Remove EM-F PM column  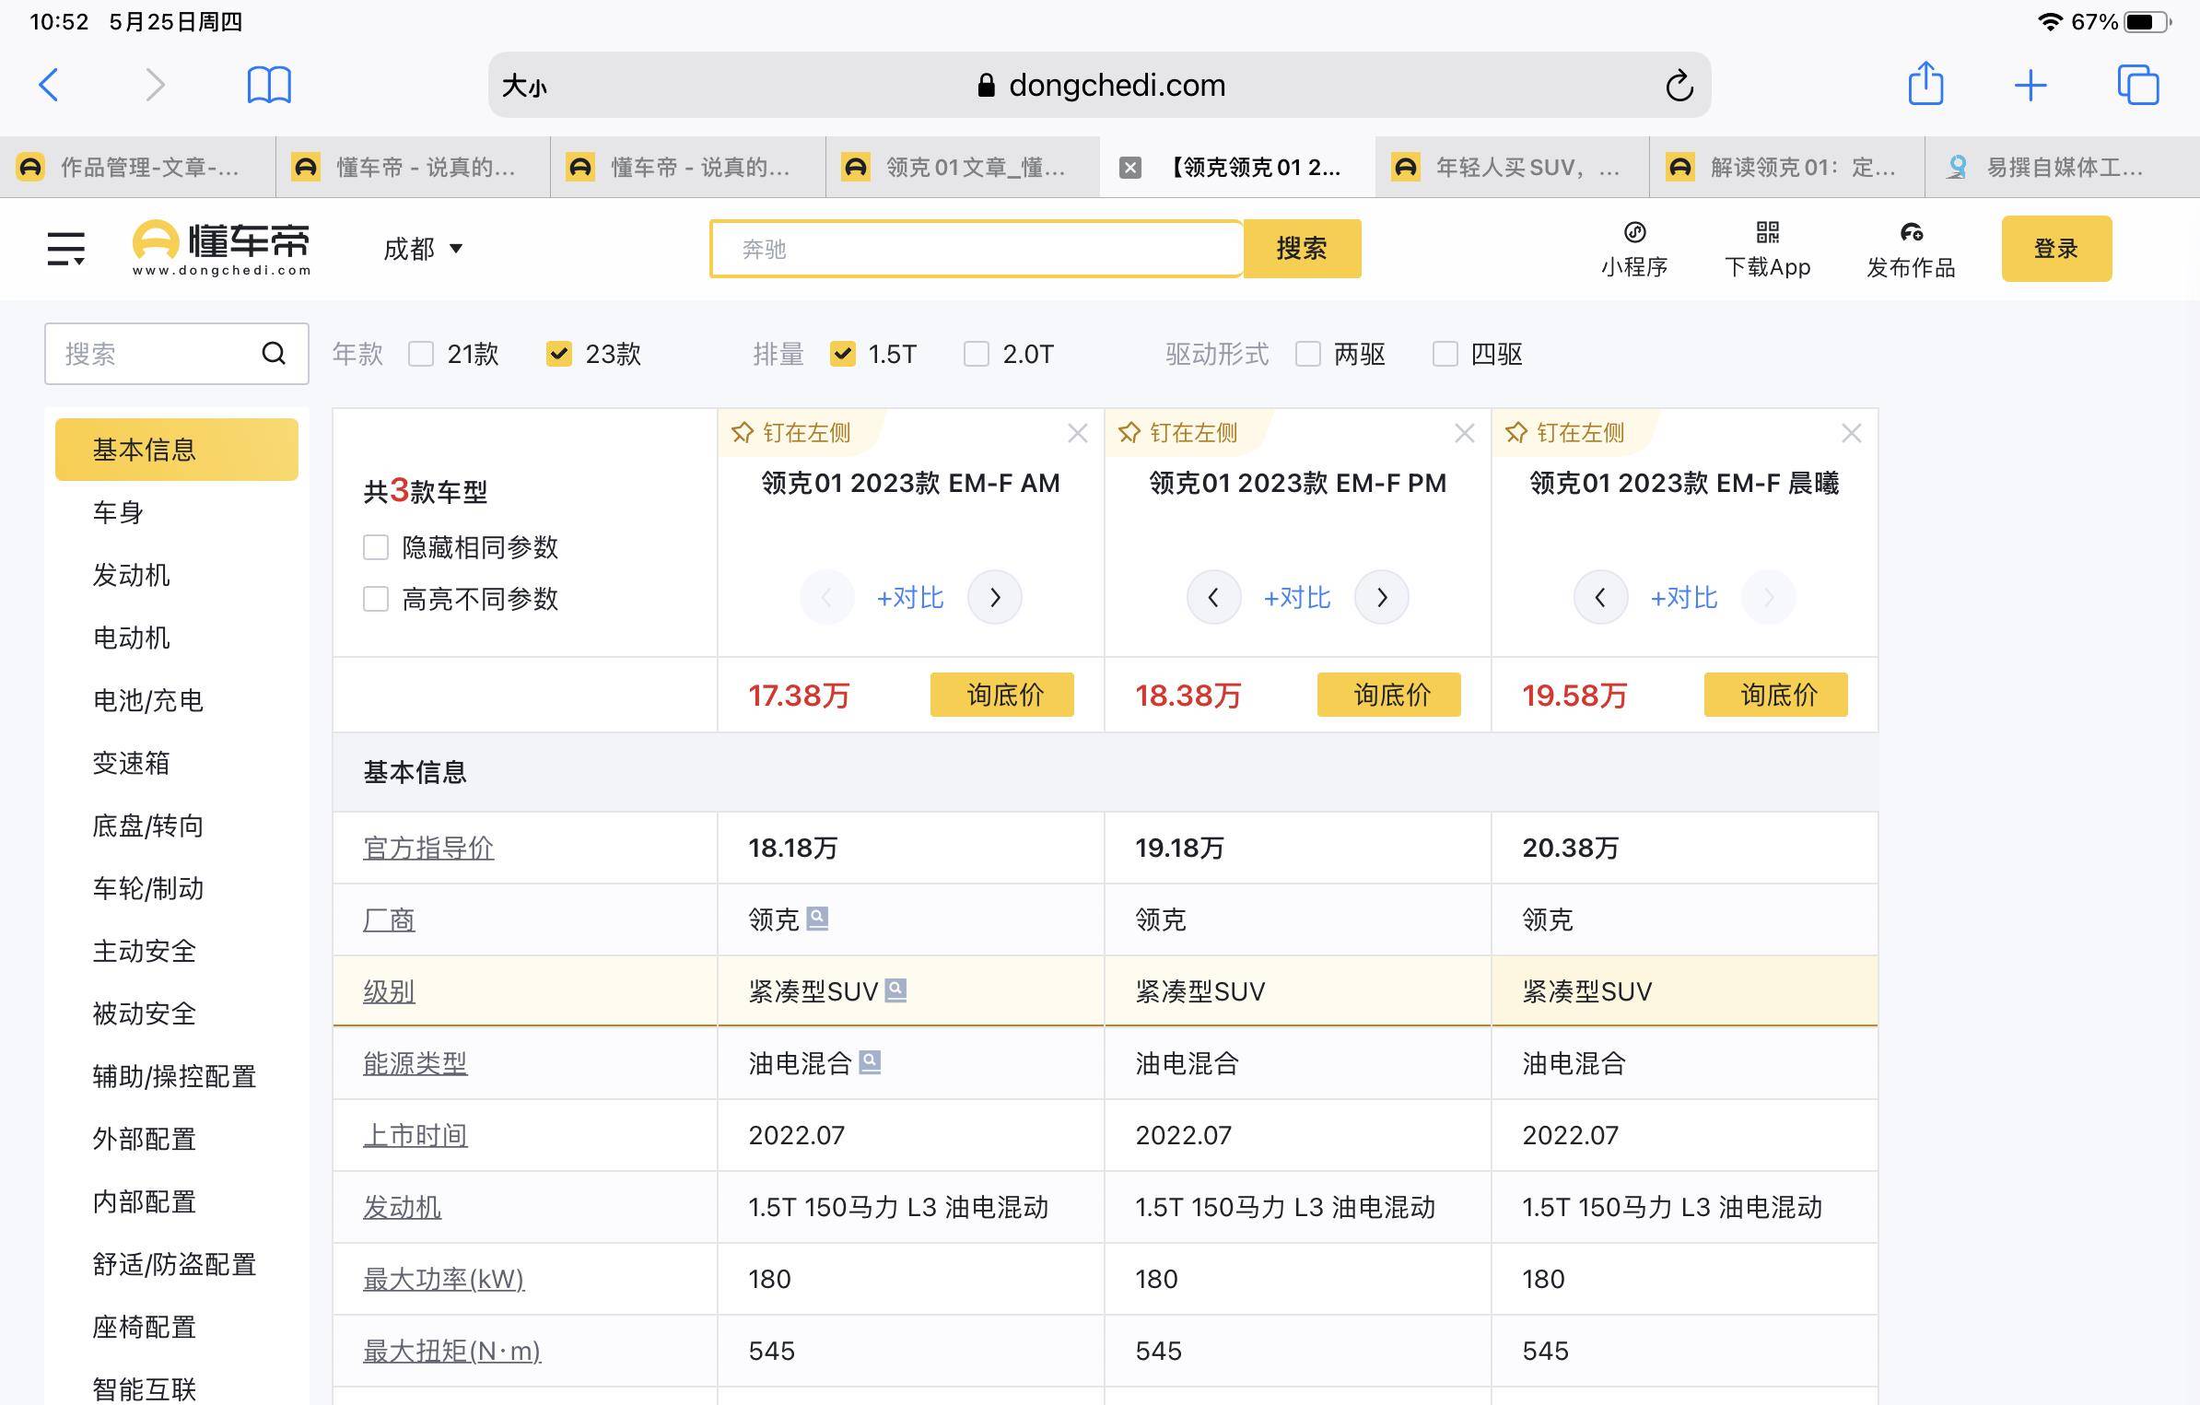click(1464, 433)
